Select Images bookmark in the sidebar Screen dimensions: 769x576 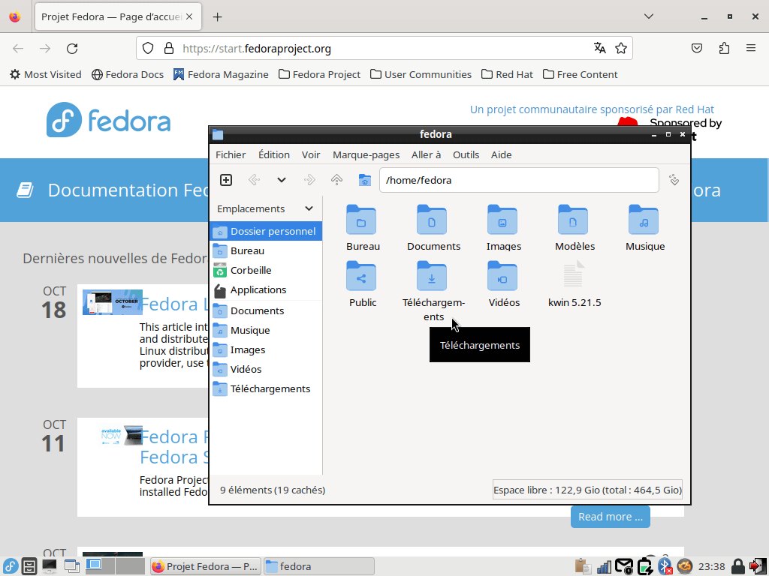pyautogui.click(x=266, y=349)
